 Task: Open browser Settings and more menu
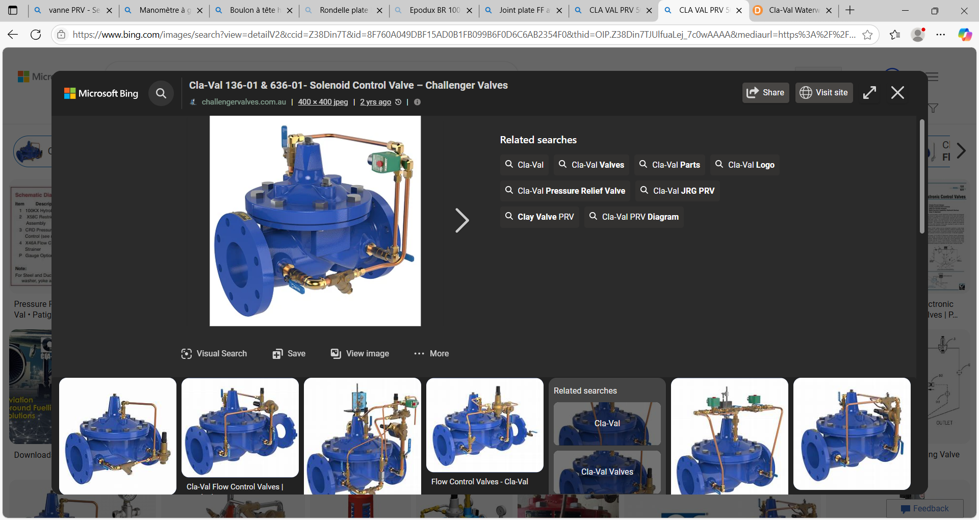[941, 35]
